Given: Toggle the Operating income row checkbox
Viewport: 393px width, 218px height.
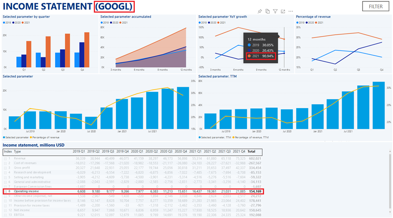Looking at the screenshot, I should pos(5,192).
